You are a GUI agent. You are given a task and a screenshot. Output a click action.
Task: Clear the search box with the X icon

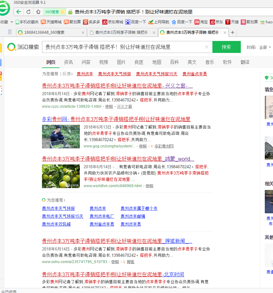207,47
